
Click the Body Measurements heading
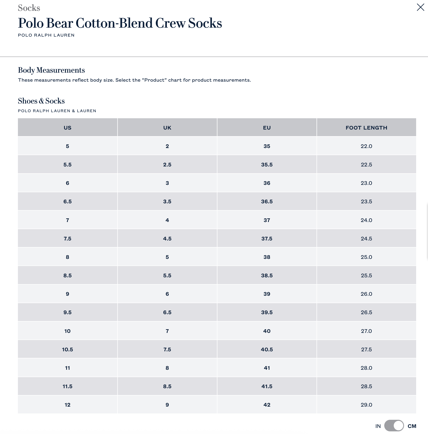(x=51, y=70)
